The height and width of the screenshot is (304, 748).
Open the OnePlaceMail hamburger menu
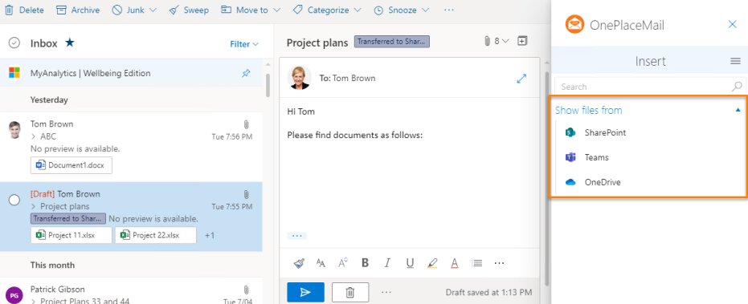[x=735, y=61]
